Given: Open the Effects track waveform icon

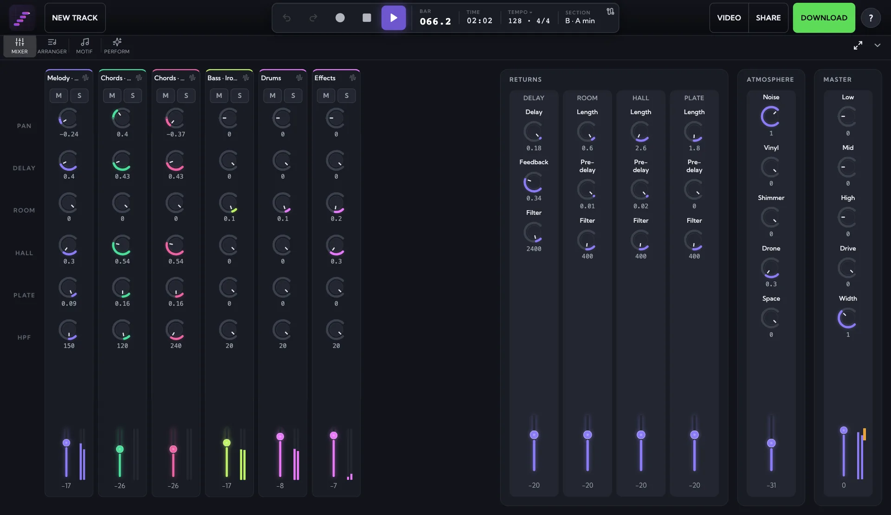Looking at the screenshot, I should pyautogui.click(x=353, y=78).
